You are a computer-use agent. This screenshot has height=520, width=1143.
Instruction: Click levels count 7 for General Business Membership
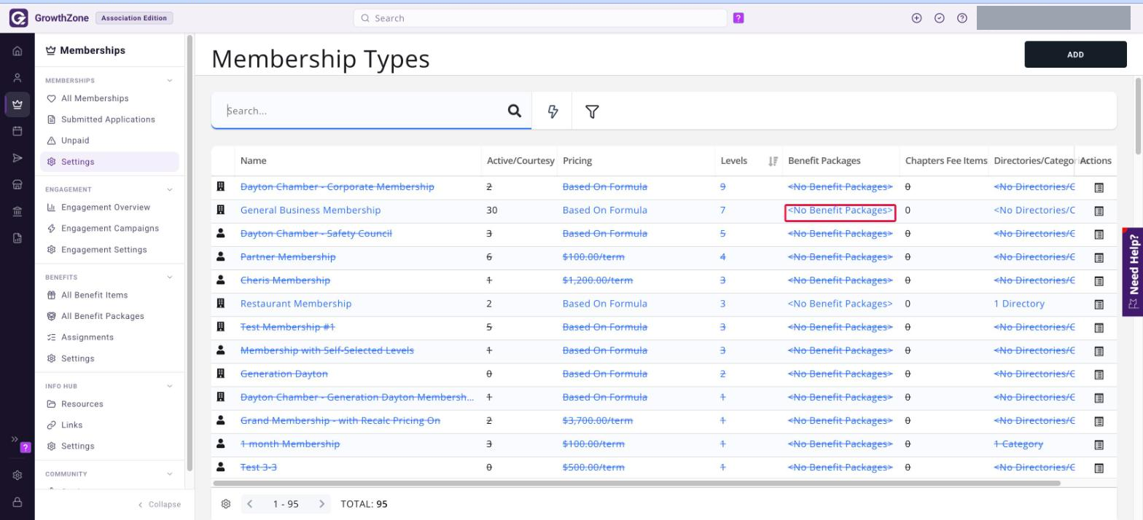click(723, 210)
